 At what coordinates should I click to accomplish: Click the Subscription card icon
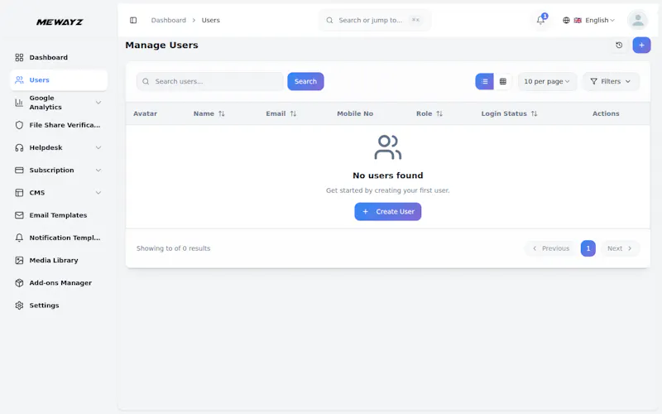[x=19, y=171]
